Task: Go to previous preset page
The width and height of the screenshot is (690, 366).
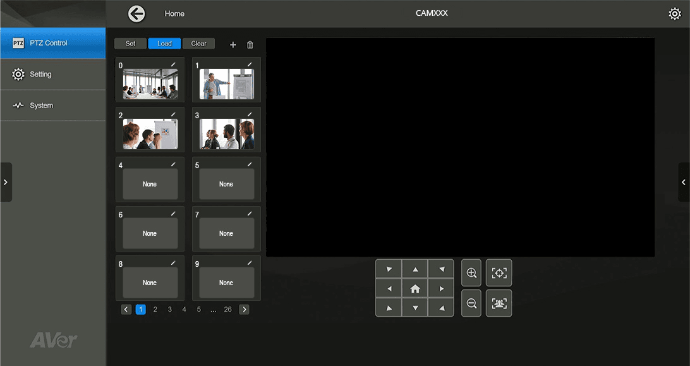Action: click(x=126, y=309)
